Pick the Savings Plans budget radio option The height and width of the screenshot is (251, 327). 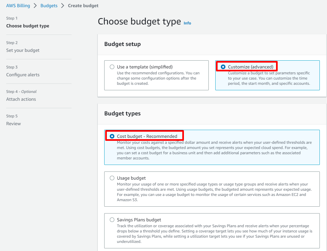(112, 220)
